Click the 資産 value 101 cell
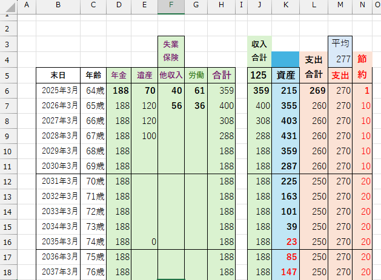Screen dimensions: 381x280 click(285, 212)
